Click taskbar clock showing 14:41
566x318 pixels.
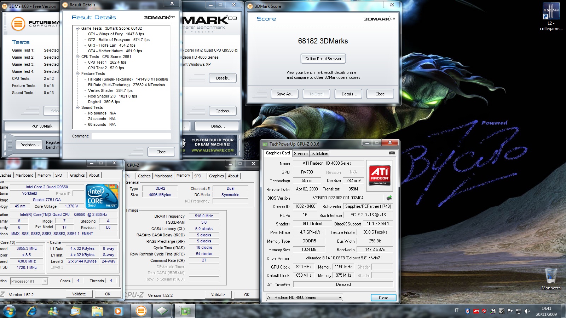point(546,311)
